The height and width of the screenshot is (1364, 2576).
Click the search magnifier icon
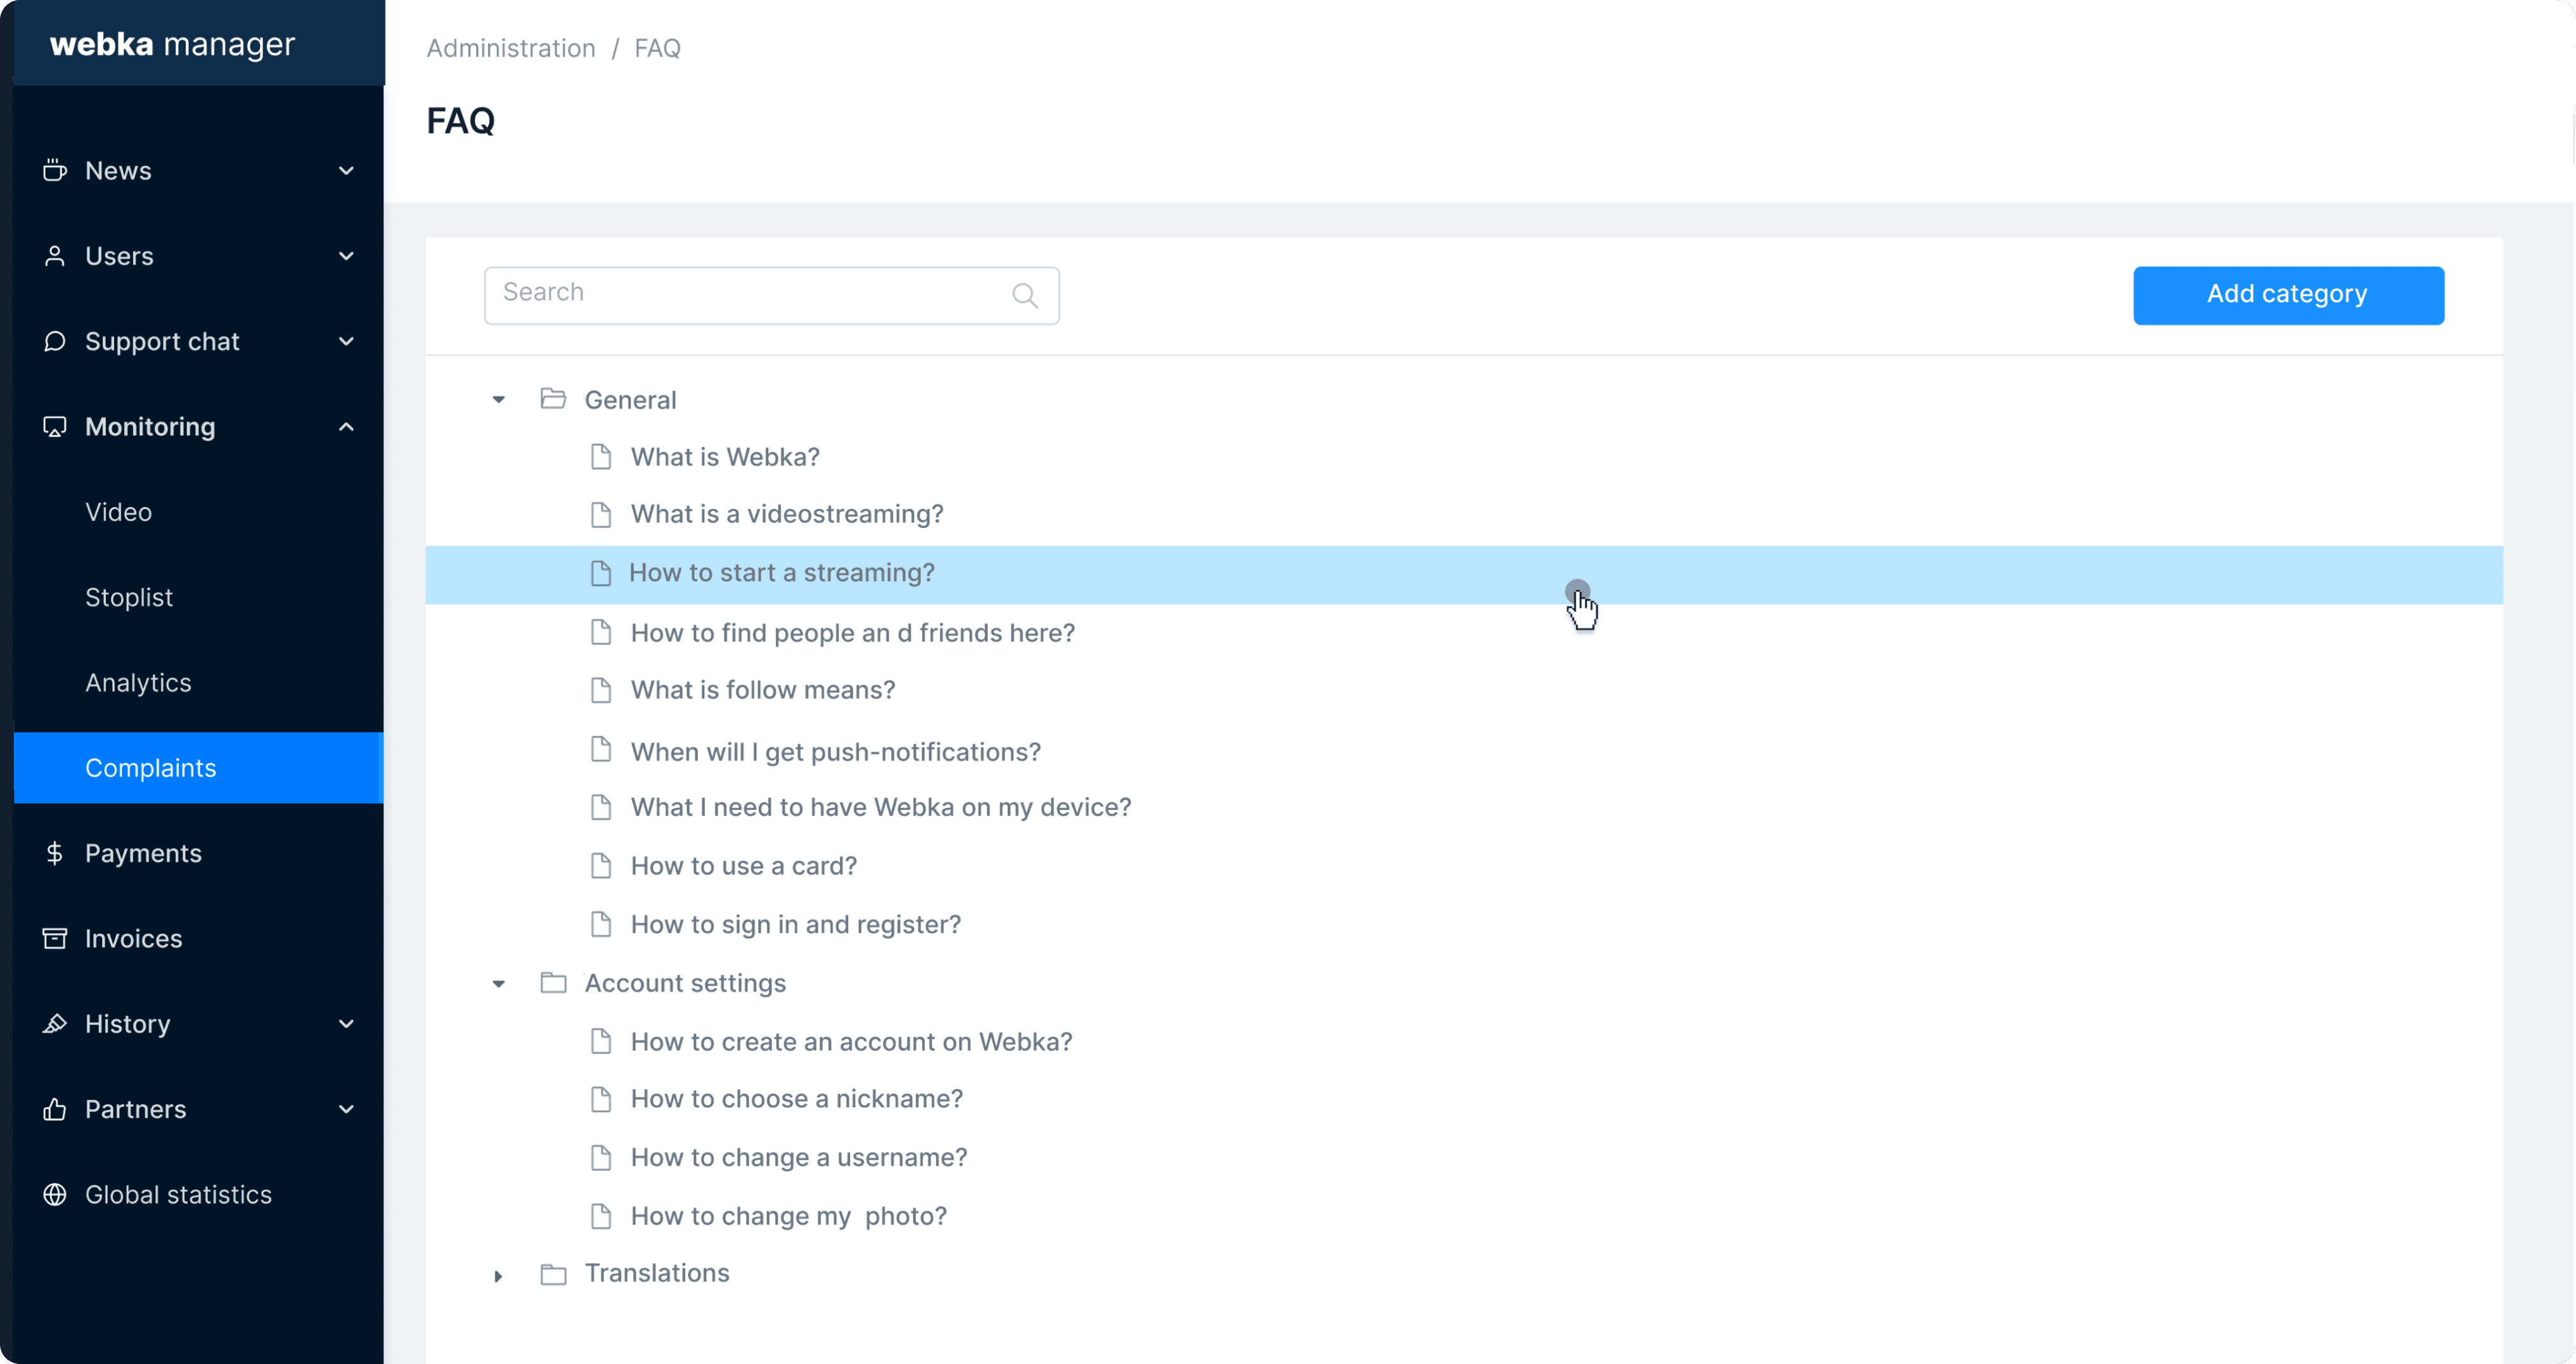point(1024,295)
